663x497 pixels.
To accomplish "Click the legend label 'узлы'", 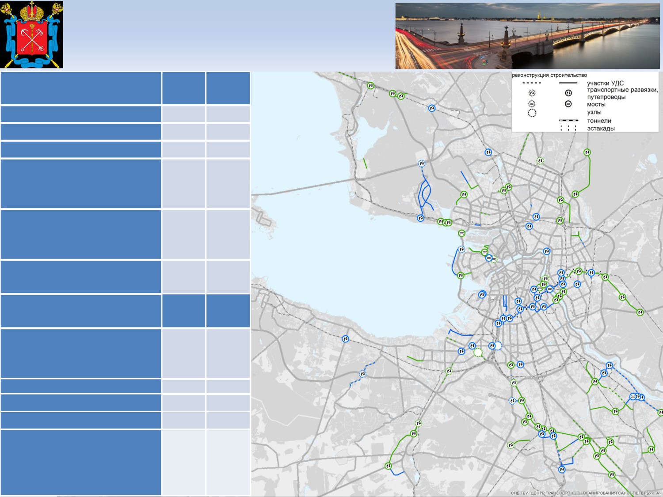I will pyautogui.click(x=594, y=112).
